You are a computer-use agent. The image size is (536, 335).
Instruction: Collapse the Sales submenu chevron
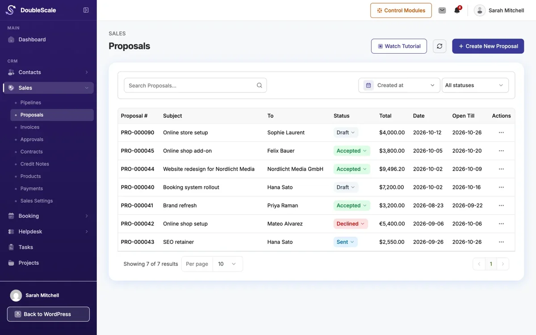click(x=87, y=88)
